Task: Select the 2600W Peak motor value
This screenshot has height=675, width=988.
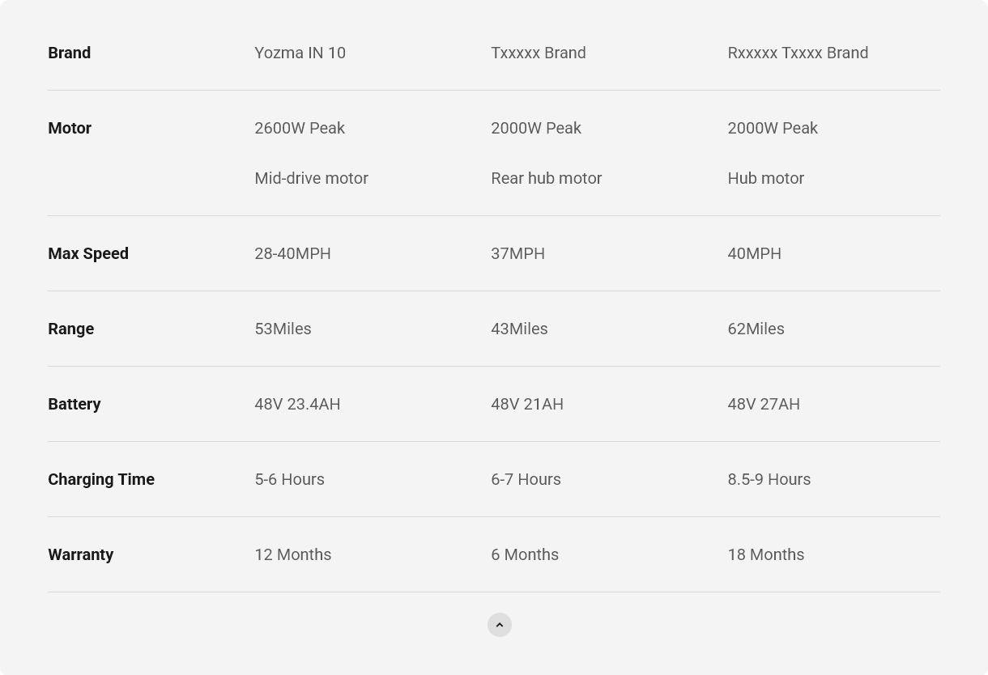Action: click(x=299, y=128)
